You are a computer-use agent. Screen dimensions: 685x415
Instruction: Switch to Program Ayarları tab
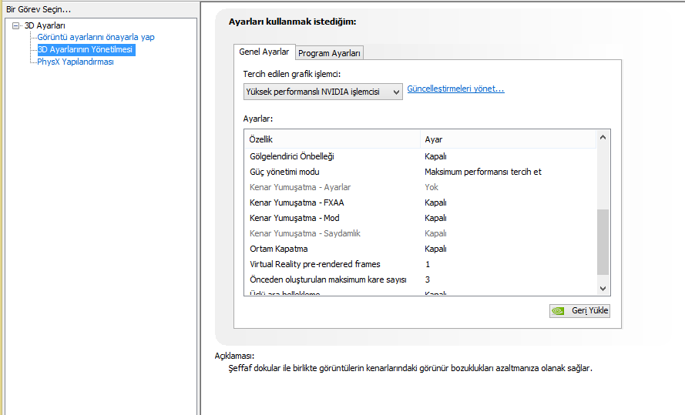329,53
